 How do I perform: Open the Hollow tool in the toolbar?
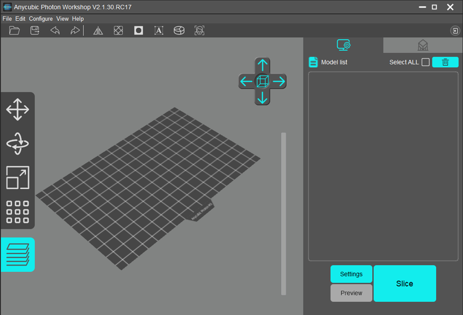(x=118, y=31)
